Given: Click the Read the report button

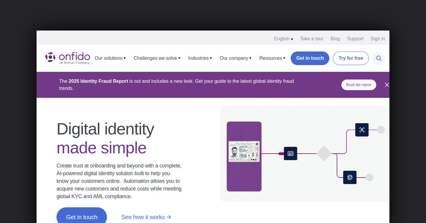Looking at the screenshot, I should (359, 85).
